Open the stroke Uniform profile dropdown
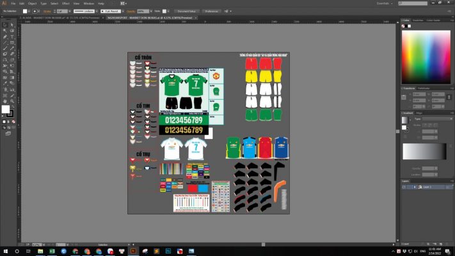 [x=94, y=11]
